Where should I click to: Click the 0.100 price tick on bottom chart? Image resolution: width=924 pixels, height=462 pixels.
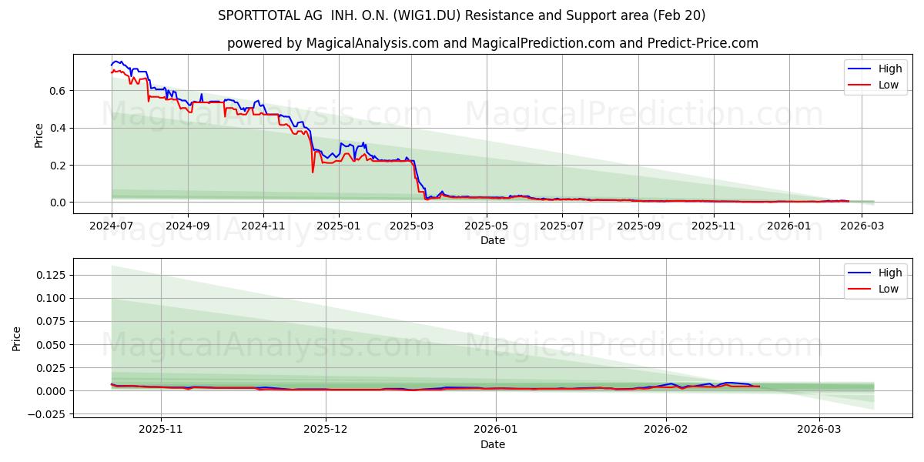[53, 298]
